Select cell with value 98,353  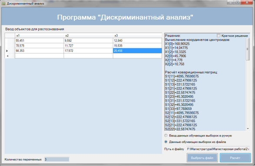[39, 50]
